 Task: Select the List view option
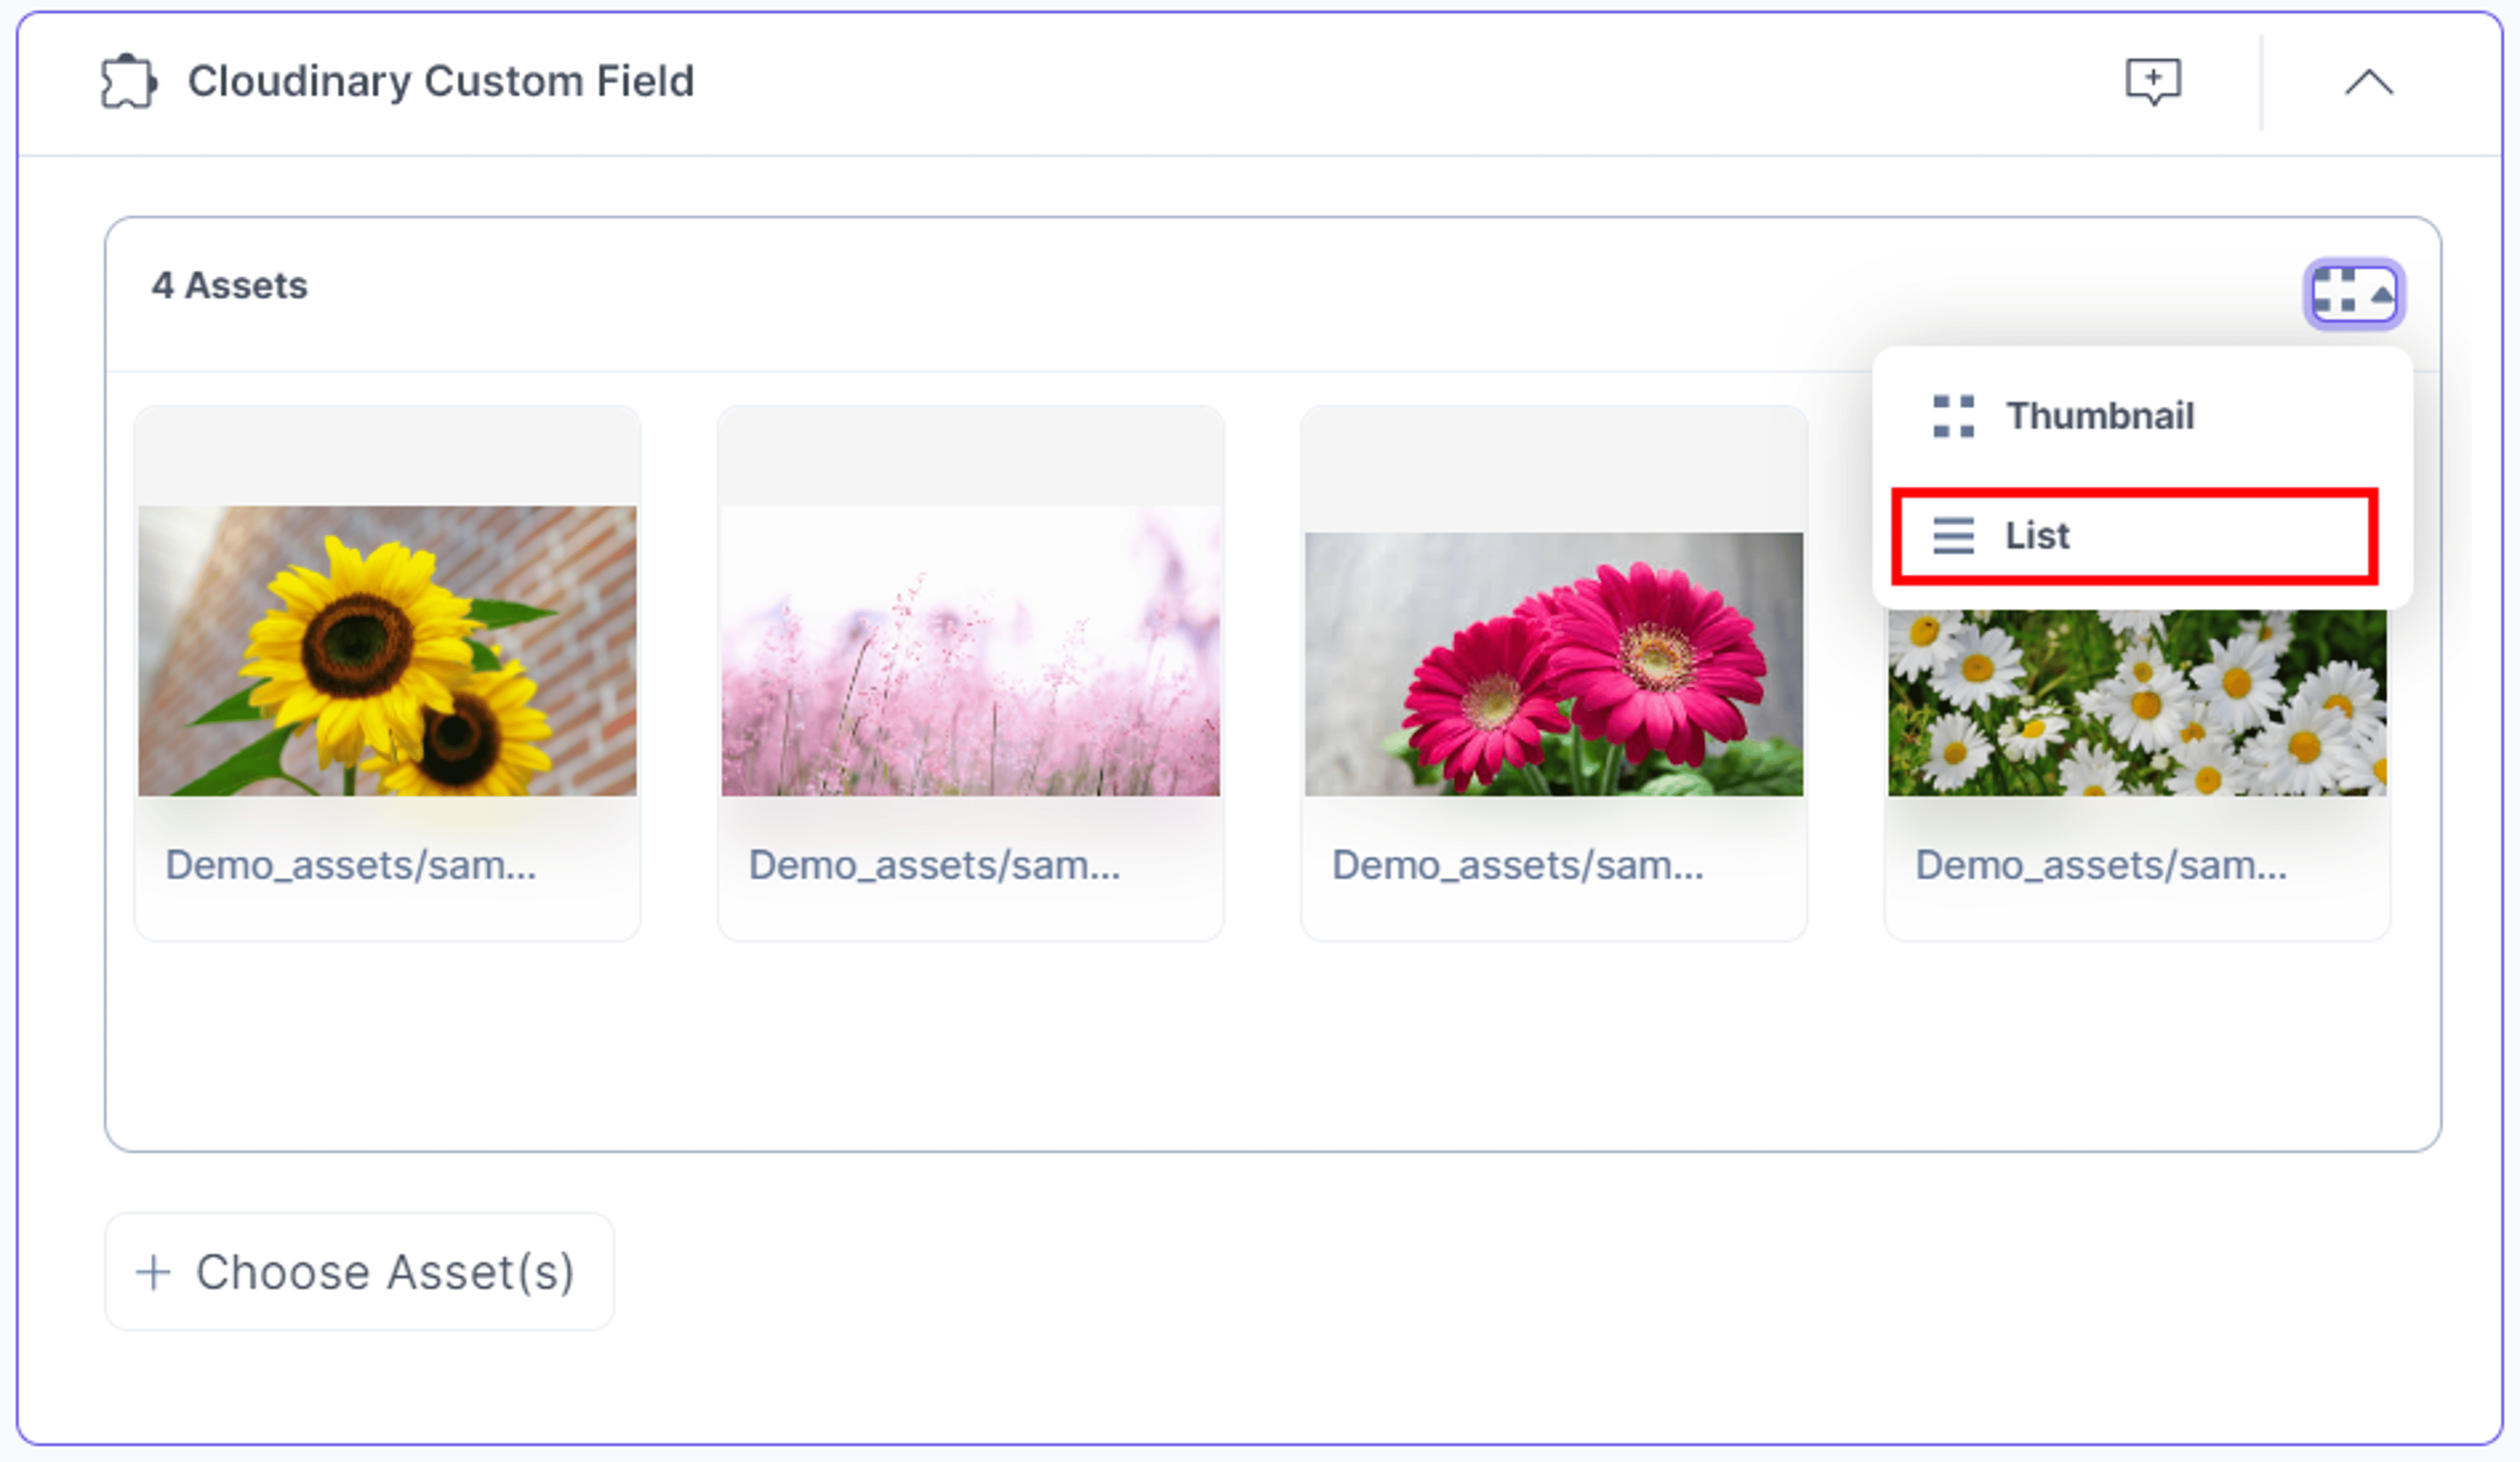(x=2134, y=536)
